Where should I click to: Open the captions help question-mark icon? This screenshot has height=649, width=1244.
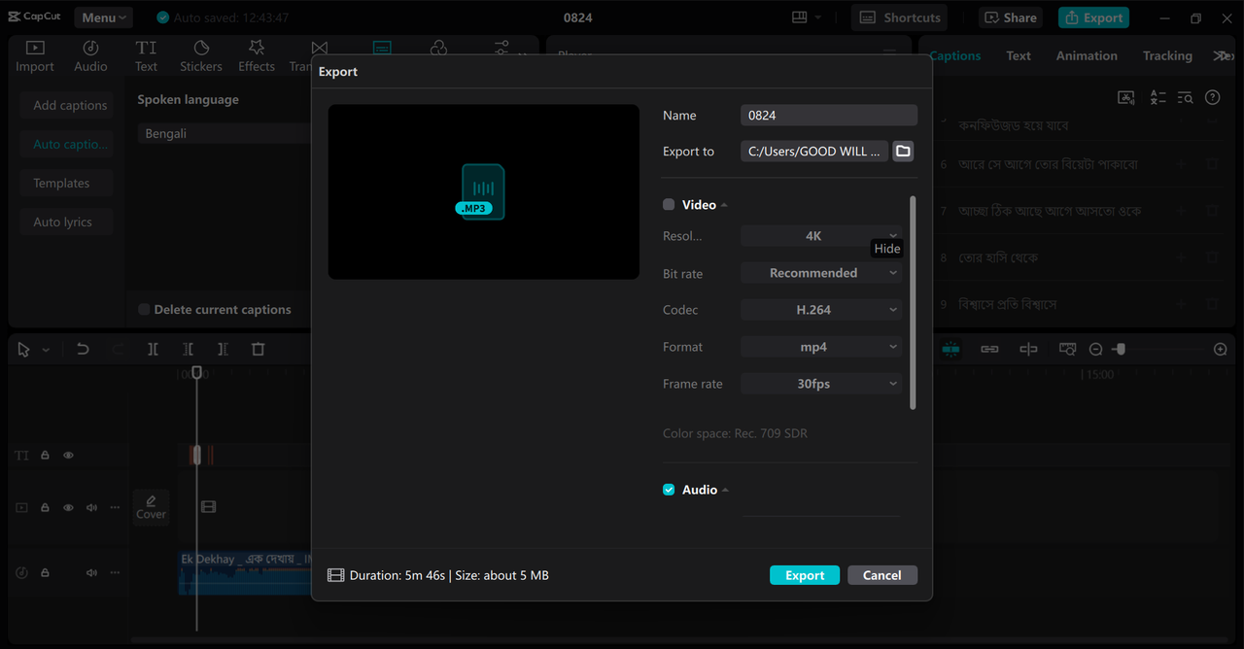pyautogui.click(x=1213, y=97)
